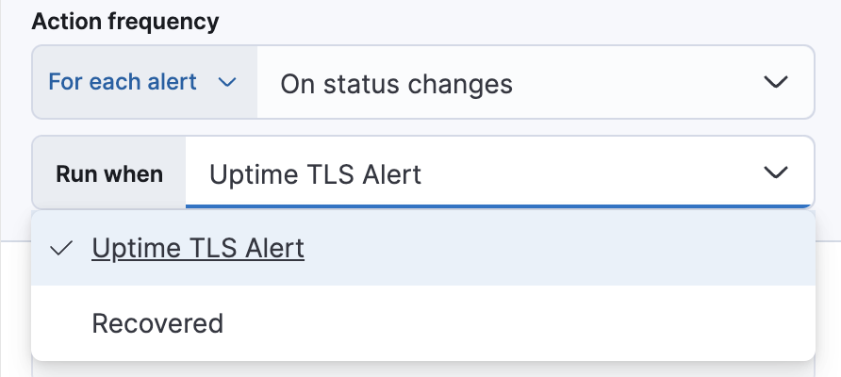This screenshot has width=841, height=377.
Task: Click the For each alert text
Action: click(123, 83)
